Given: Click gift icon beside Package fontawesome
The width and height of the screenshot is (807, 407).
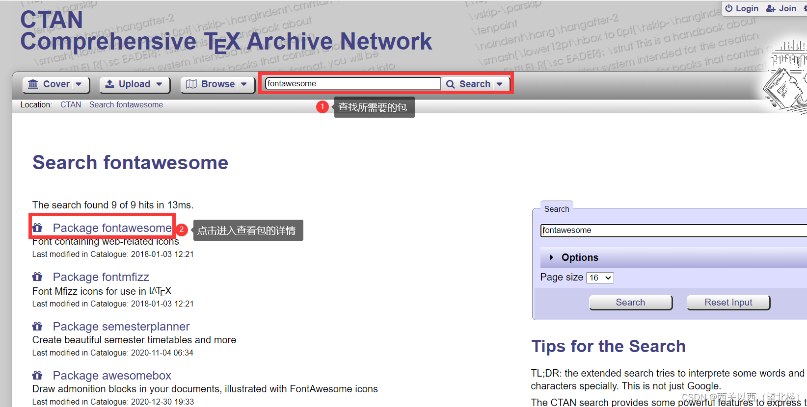Looking at the screenshot, I should pos(37,228).
